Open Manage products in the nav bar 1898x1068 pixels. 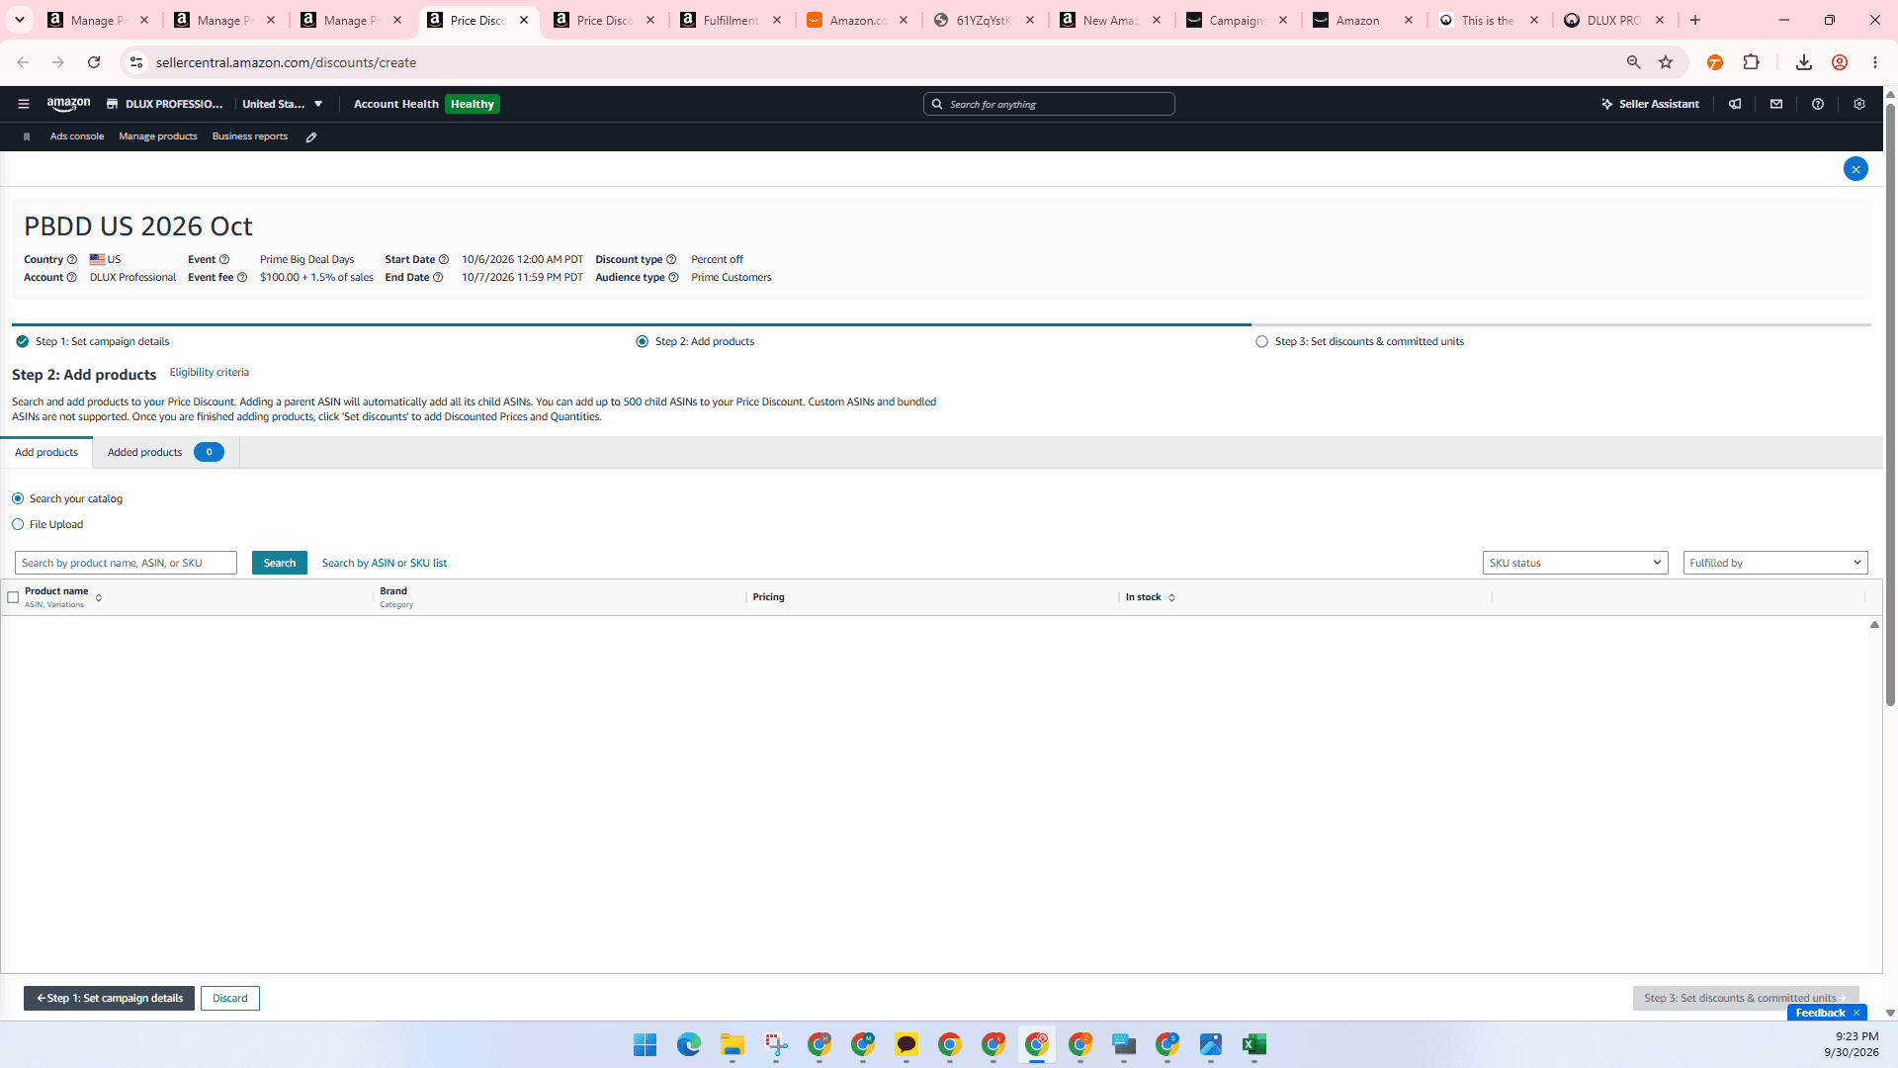pos(158,136)
